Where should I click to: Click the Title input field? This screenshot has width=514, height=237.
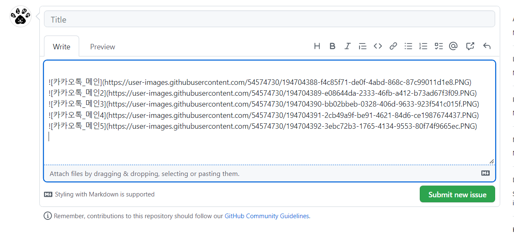point(269,19)
